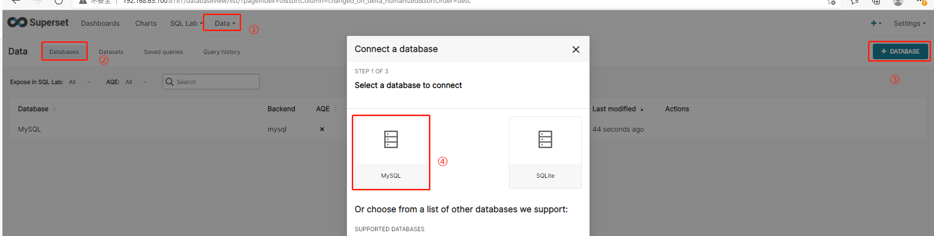
Task: Click the Superset logo
Action: pyautogui.click(x=38, y=22)
